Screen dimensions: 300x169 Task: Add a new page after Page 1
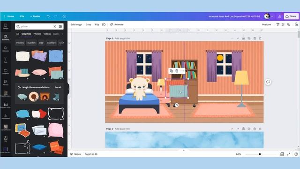tap(260, 38)
